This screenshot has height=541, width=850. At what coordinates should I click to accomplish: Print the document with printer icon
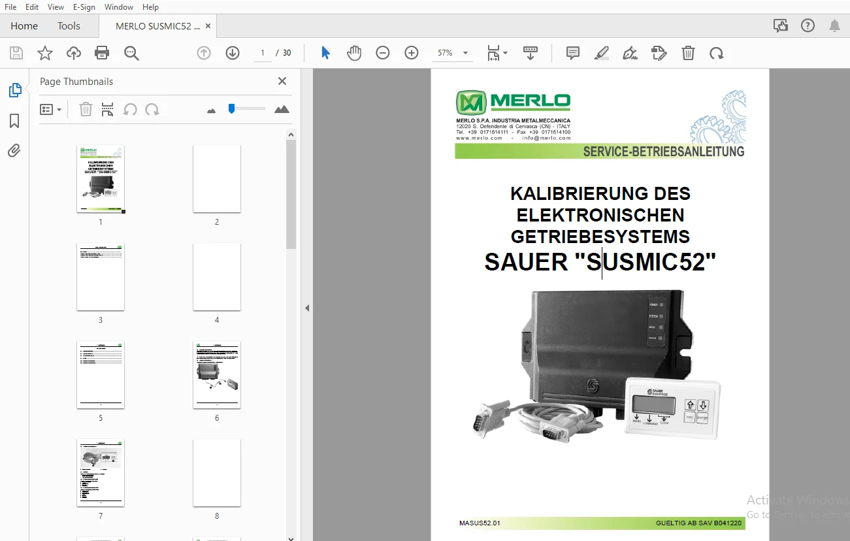pos(102,53)
